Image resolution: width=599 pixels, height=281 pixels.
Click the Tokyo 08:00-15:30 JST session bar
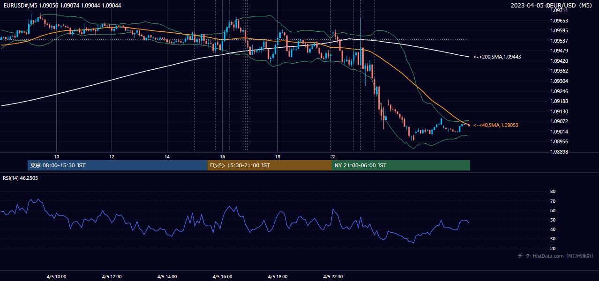pos(118,165)
